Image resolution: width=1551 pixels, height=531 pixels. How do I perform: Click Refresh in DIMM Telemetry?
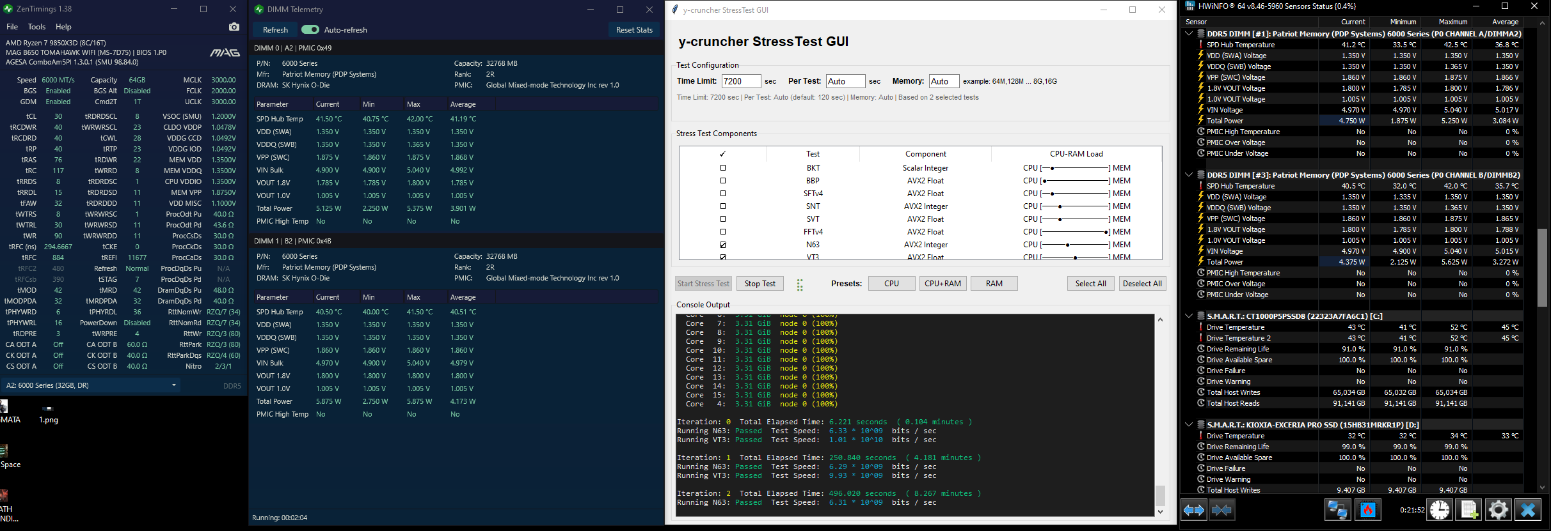(x=275, y=30)
